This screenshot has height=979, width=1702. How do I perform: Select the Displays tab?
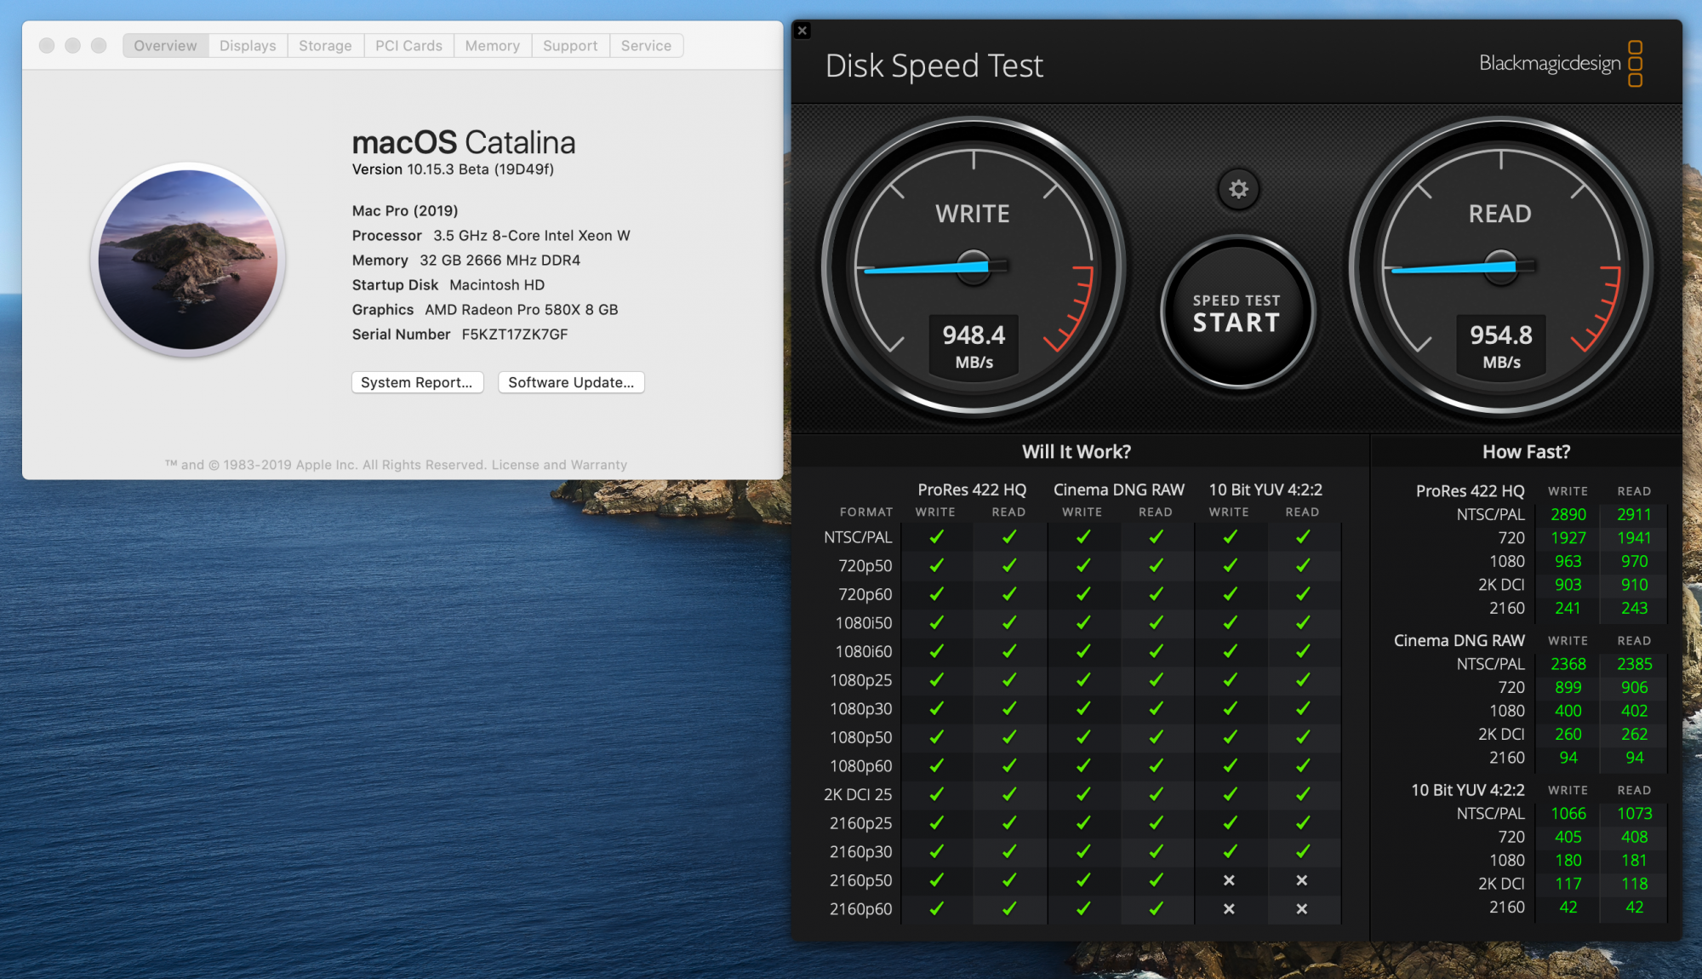coord(245,46)
